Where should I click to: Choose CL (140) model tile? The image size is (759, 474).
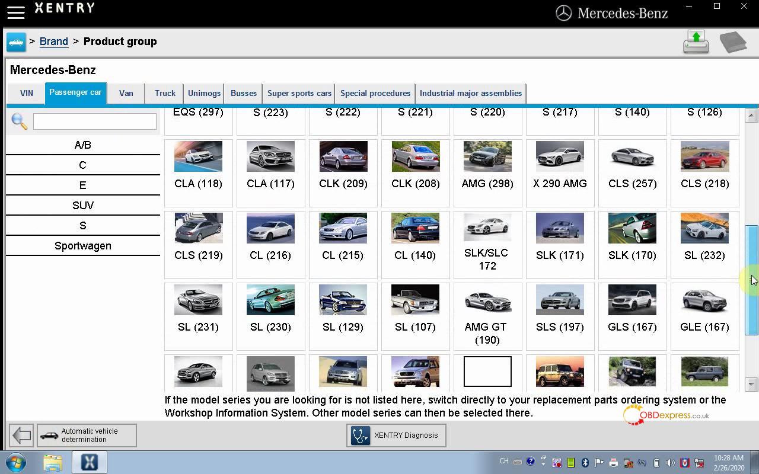[415, 245]
